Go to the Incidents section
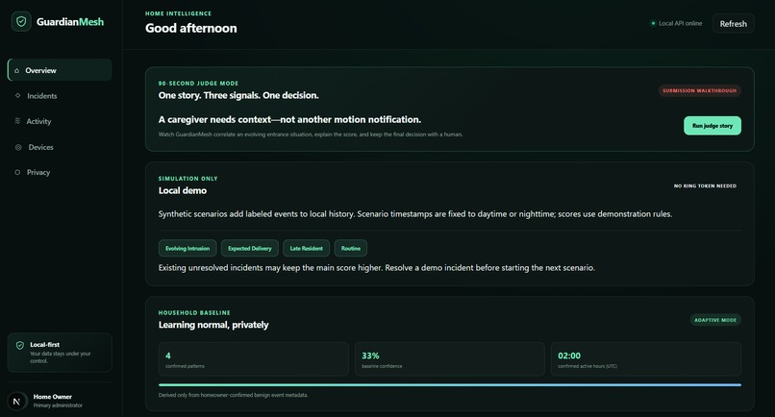775x417 pixels. coord(60,96)
